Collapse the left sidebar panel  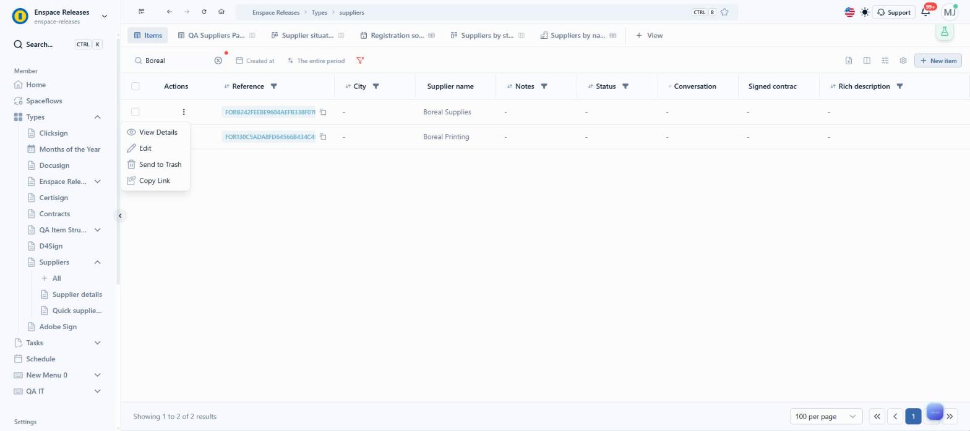pyautogui.click(x=120, y=215)
